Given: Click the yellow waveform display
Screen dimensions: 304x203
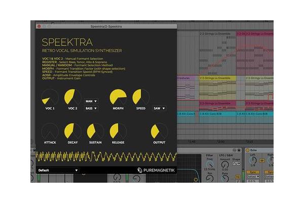Looking at the screenshot, I should click(x=106, y=157).
